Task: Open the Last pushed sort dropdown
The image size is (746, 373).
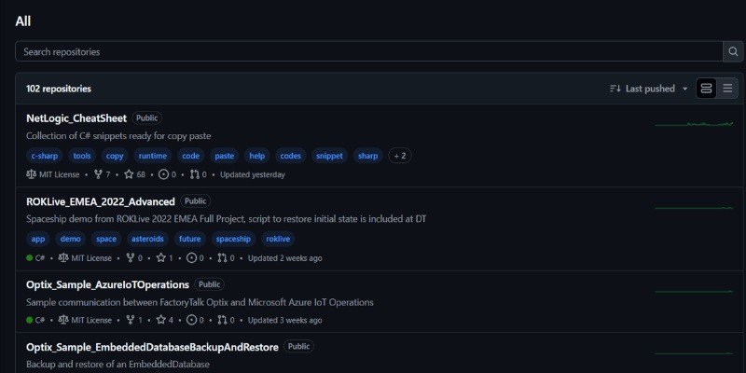Action: tap(649, 89)
